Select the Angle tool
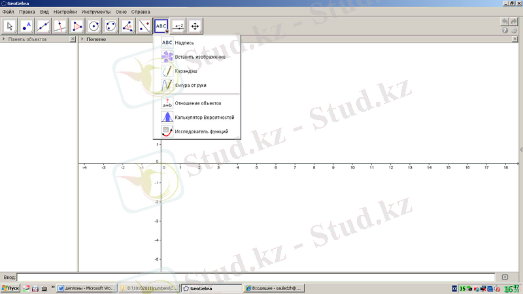 pyautogui.click(x=128, y=26)
